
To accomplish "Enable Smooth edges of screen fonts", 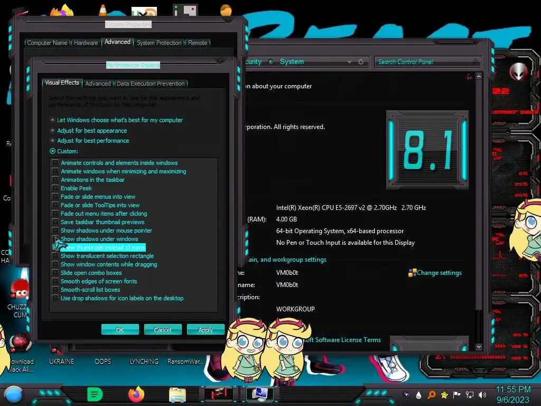I will click(x=55, y=281).
